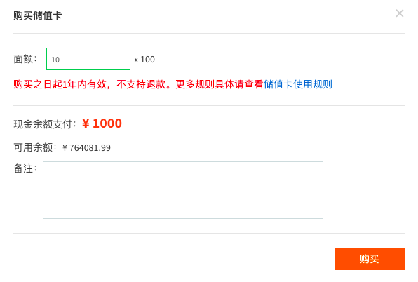Click the ¥ symbol before 764081.99
The image size is (418, 282).
(65, 147)
